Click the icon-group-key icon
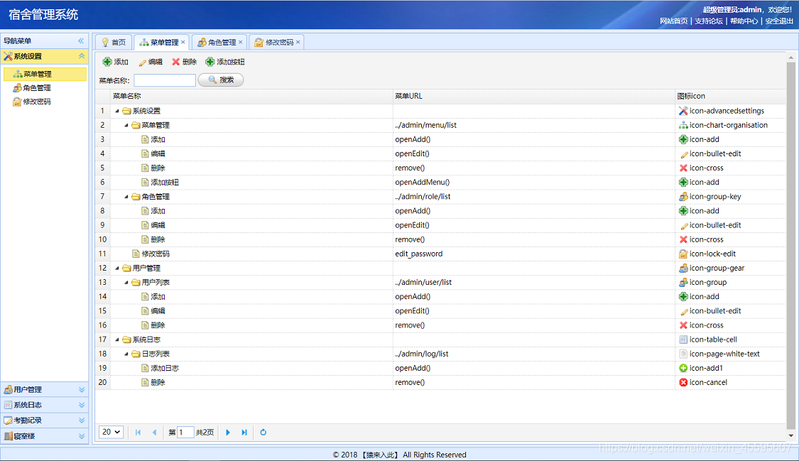The image size is (799, 461). tap(683, 196)
